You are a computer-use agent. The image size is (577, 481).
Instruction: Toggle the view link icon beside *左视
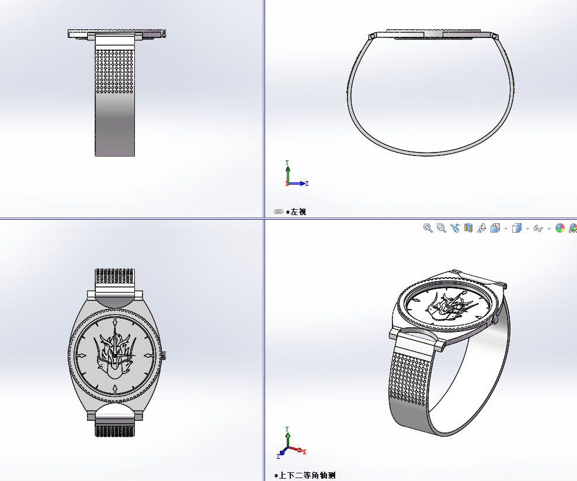(278, 212)
